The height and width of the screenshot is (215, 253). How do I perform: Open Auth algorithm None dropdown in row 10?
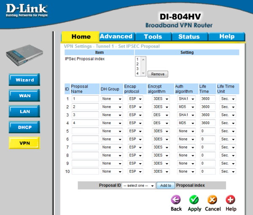[186, 171]
